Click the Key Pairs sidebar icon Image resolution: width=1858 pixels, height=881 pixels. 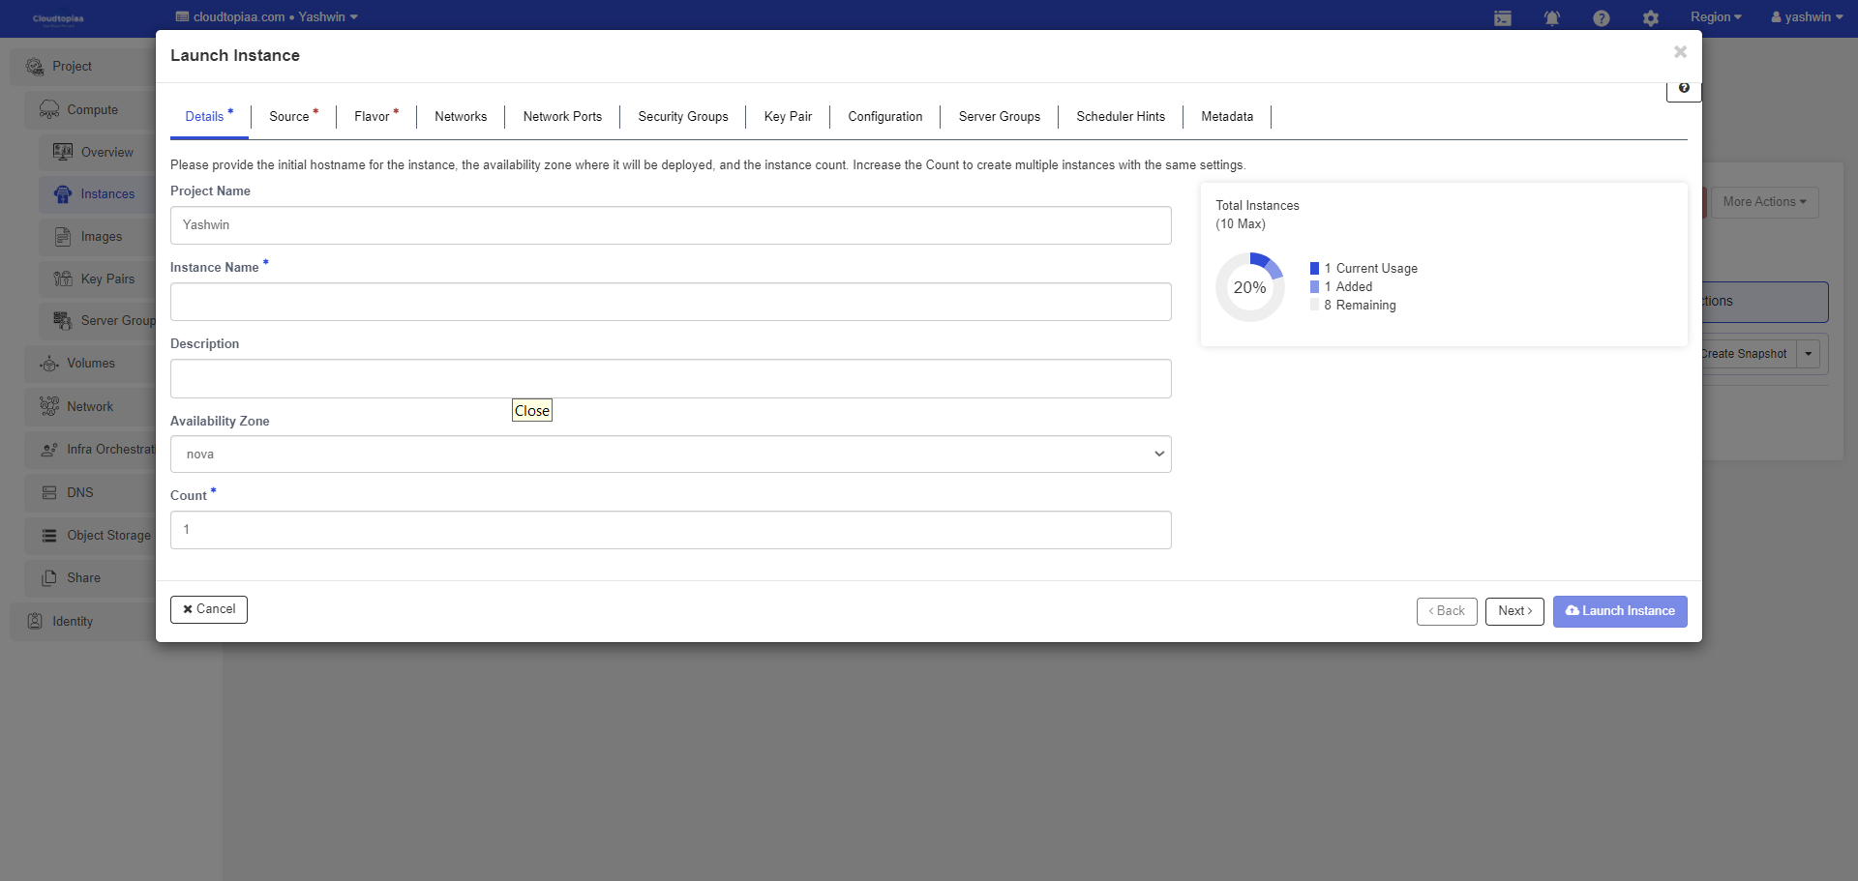63,279
